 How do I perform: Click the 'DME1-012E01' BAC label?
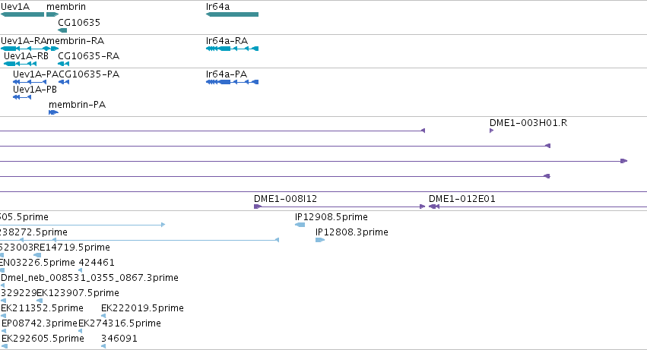[462, 198]
